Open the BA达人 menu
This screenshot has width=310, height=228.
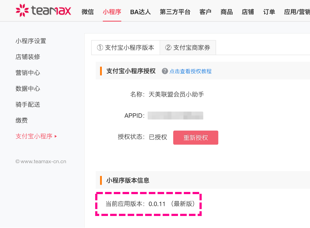click(140, 12)
